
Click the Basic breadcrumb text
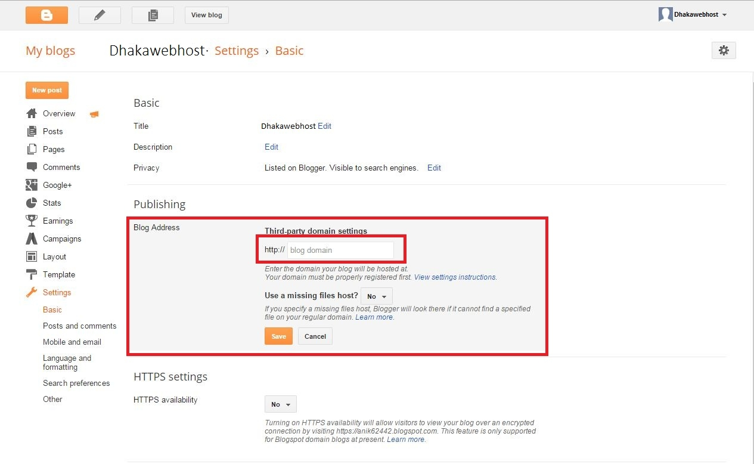[289, 51]
